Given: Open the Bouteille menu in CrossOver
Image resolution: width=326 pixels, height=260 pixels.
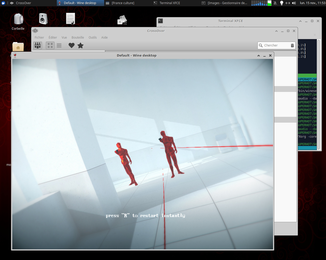Looking at the screenshot, I should tap(78, 37).
